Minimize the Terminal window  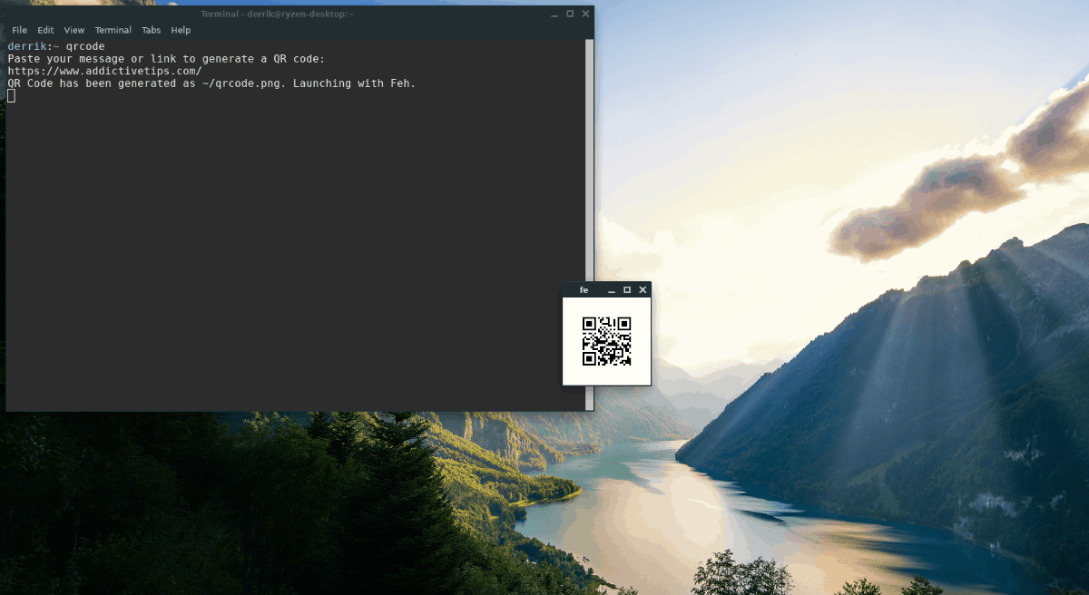click(554, 14)
